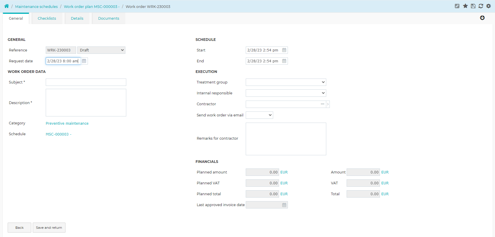495x237 pixels.
Task: Open calendar for Last approved invoice date
Action: (x=284, y=205)
